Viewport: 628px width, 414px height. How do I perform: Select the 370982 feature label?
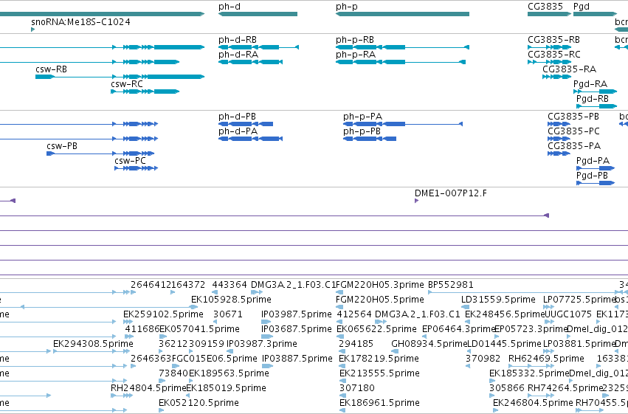(x=483, y=359)
